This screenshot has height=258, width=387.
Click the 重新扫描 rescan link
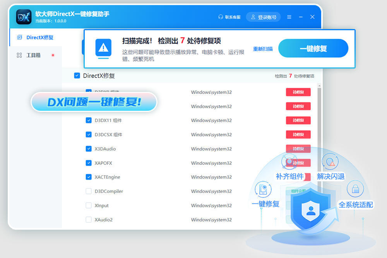point(263,49)
